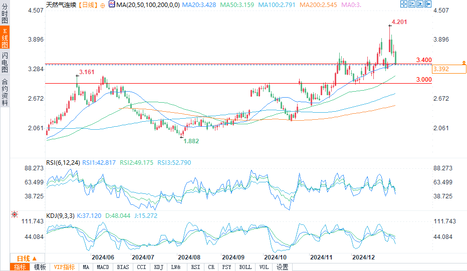Click the MA indicator chart icon
Viewport: 467px width, 271px height.
[x=112, y=4]
